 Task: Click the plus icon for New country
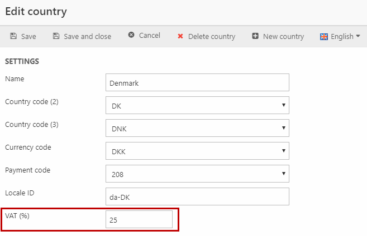pos(255,36)
